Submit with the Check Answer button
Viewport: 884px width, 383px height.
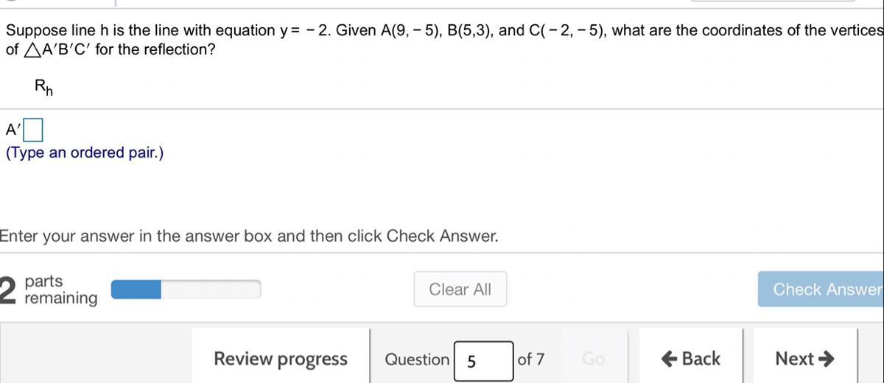824,289
